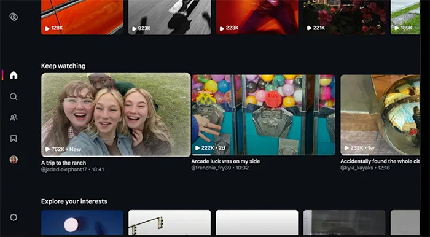This screenshot has width=430, height=237.
Task: Open the profile avatar in sidebar
Action: point(14,160)
